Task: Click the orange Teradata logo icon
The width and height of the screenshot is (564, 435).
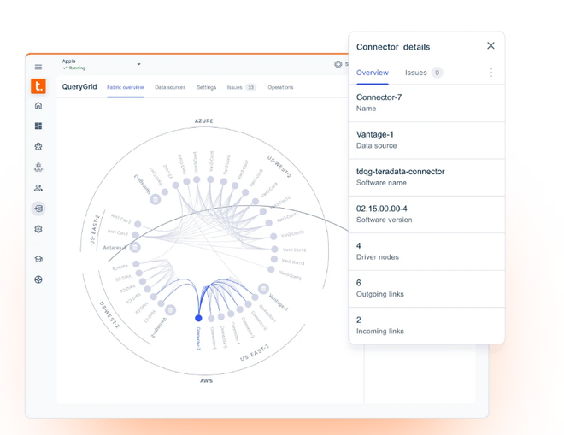Action: [38, 86]
